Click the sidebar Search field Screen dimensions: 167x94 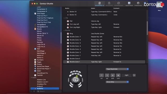49,91
